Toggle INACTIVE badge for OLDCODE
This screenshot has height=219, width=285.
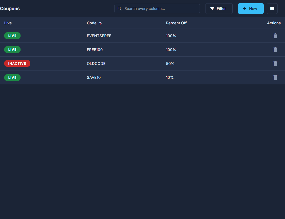pos(17,64)
